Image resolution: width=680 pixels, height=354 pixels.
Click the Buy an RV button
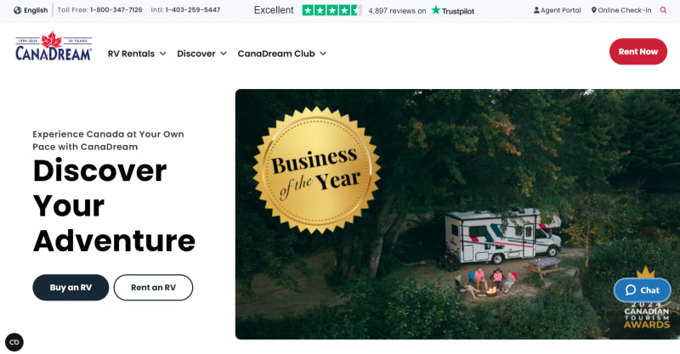coord(71,287)
